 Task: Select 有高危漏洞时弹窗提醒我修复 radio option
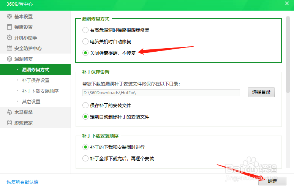coord(85,30)
